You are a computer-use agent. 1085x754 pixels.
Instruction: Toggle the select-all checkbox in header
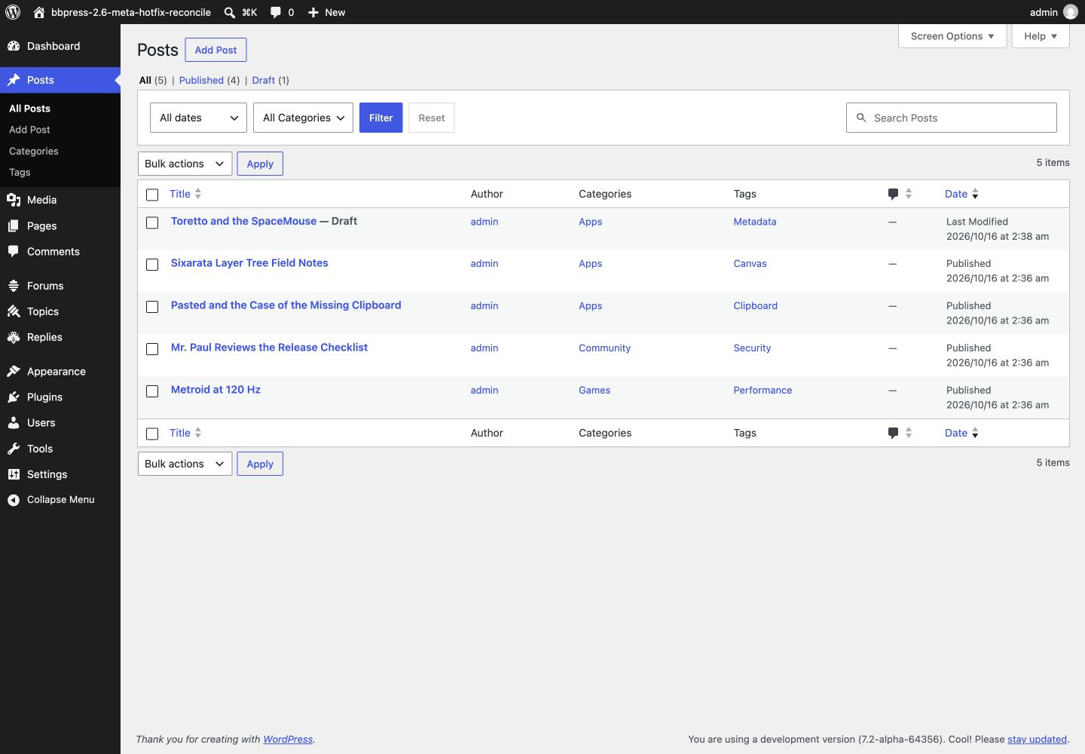(x=152, y=195)
